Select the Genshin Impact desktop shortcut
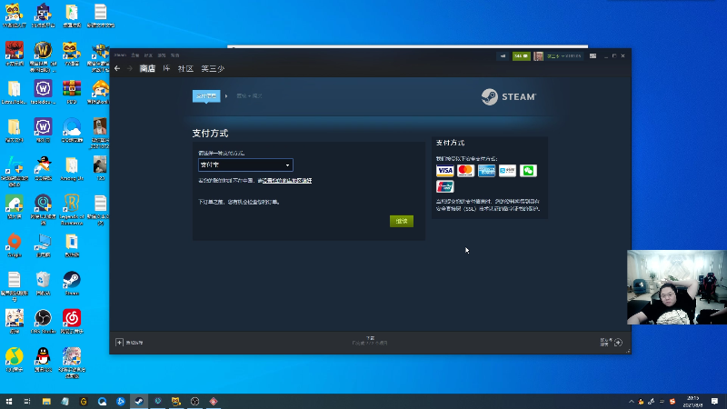 coord(15,322)
